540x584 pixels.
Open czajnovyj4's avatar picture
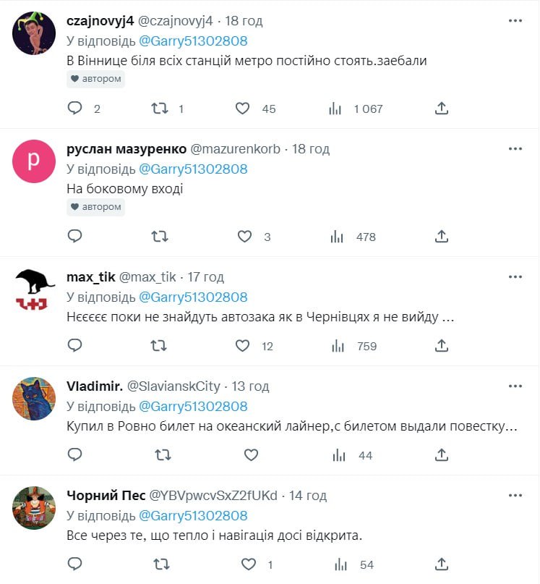(x=34, y=34)
